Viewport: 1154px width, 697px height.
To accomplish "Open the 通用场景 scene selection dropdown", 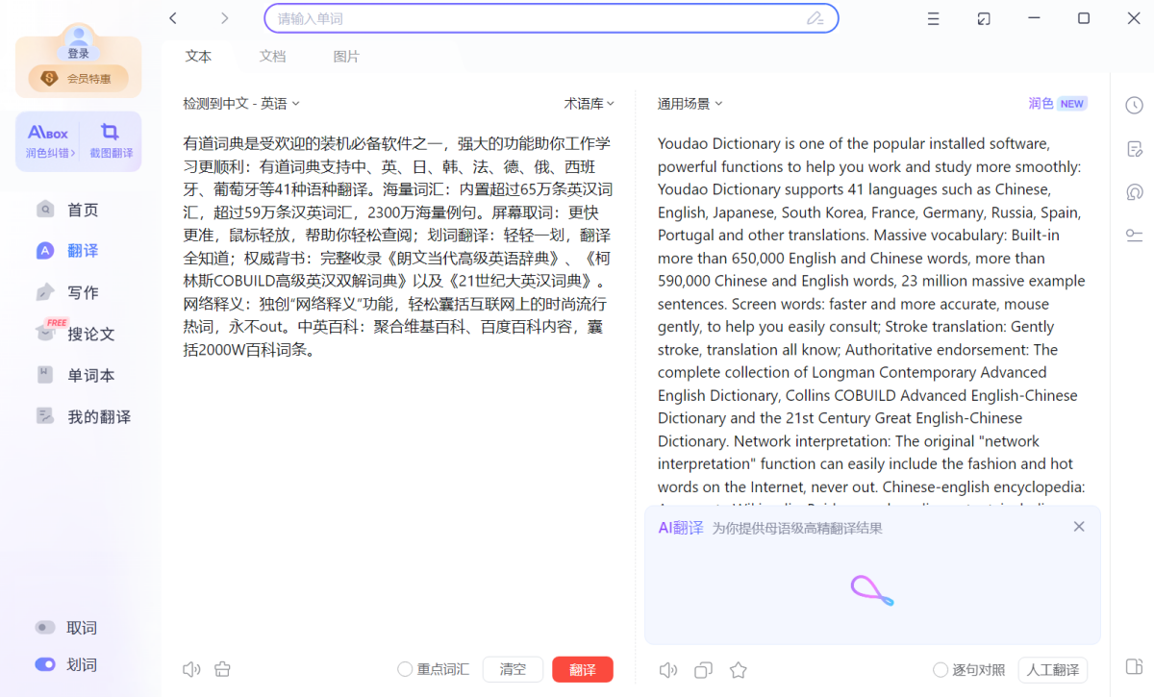I will point(690,103).
